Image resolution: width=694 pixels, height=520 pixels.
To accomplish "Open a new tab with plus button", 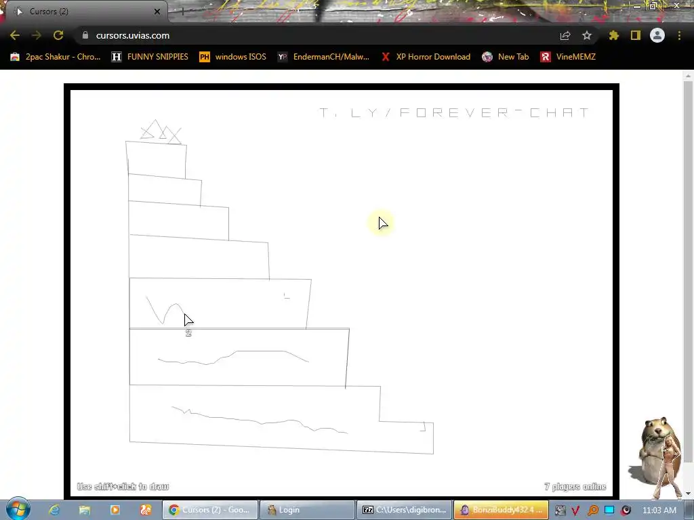I will tap(182, 12).
